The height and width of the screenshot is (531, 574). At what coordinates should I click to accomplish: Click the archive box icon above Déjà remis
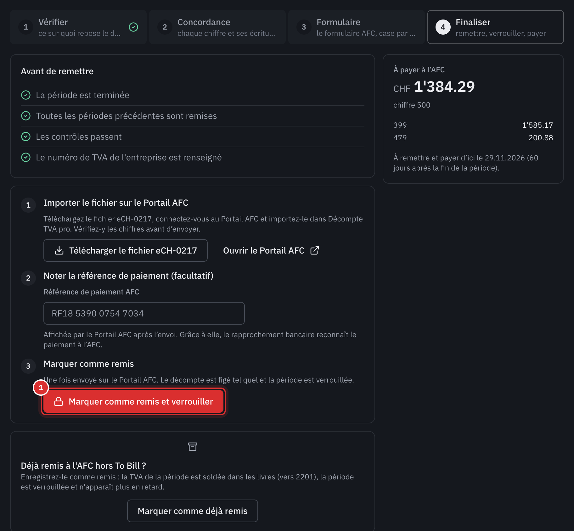coord(193,447)
